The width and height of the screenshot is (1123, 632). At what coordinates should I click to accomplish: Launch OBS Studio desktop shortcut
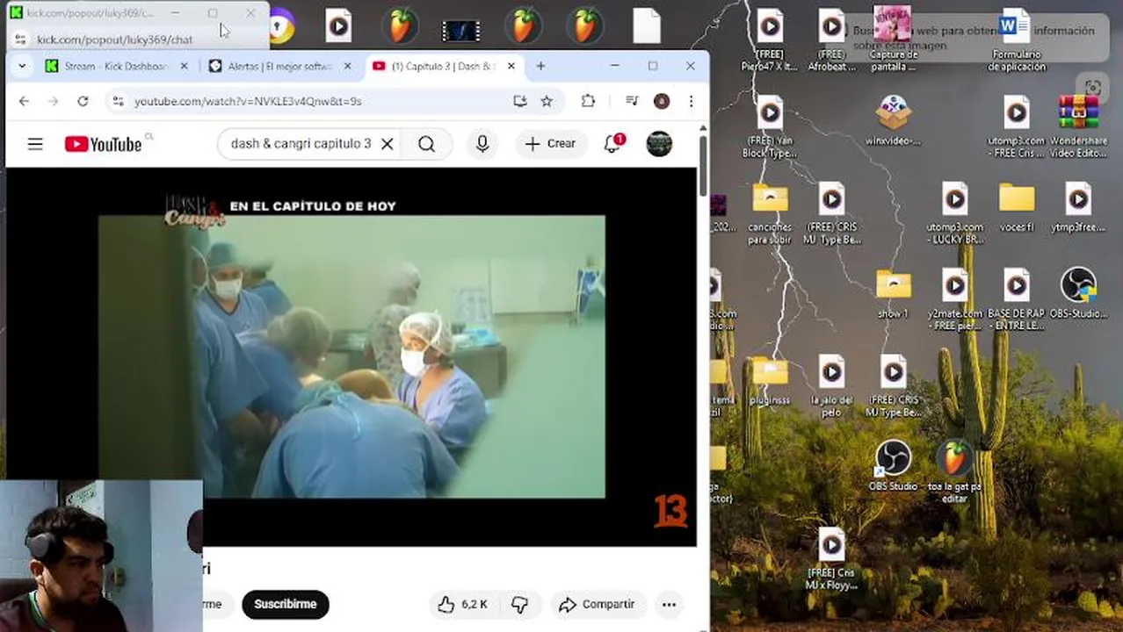[x=893, y=466]
